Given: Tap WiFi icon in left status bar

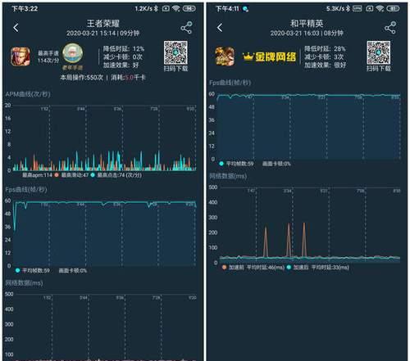Looking at the screenshot, I should 176,8.
